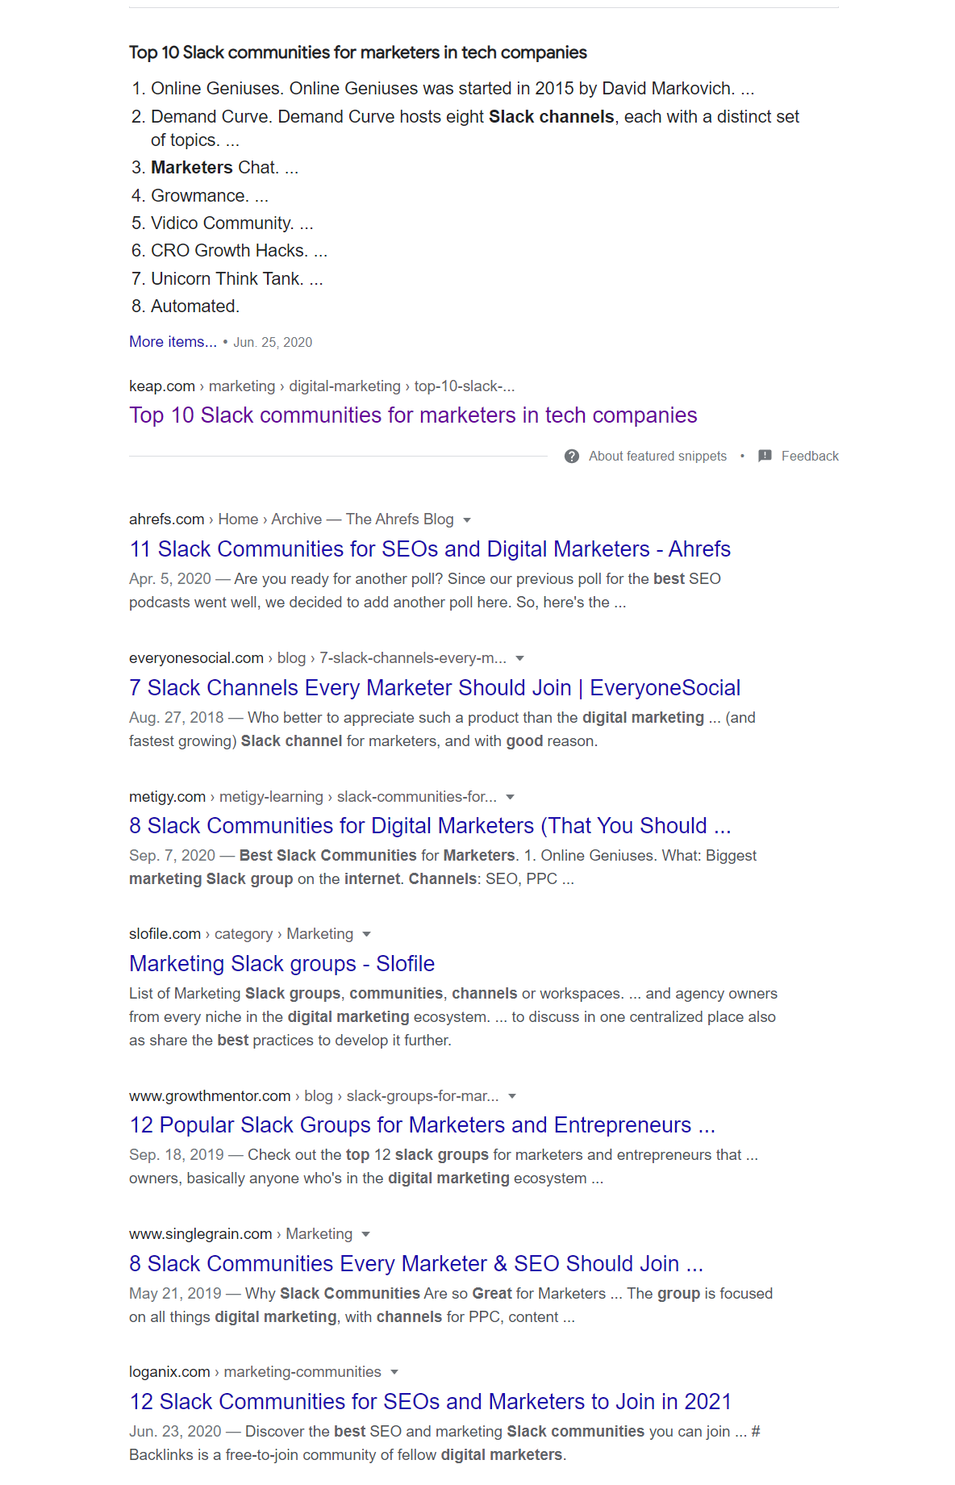955x1485 pixels.
Task: Open 8 Slack Communities for Digital Marketers result
Action: click(430, 826)
